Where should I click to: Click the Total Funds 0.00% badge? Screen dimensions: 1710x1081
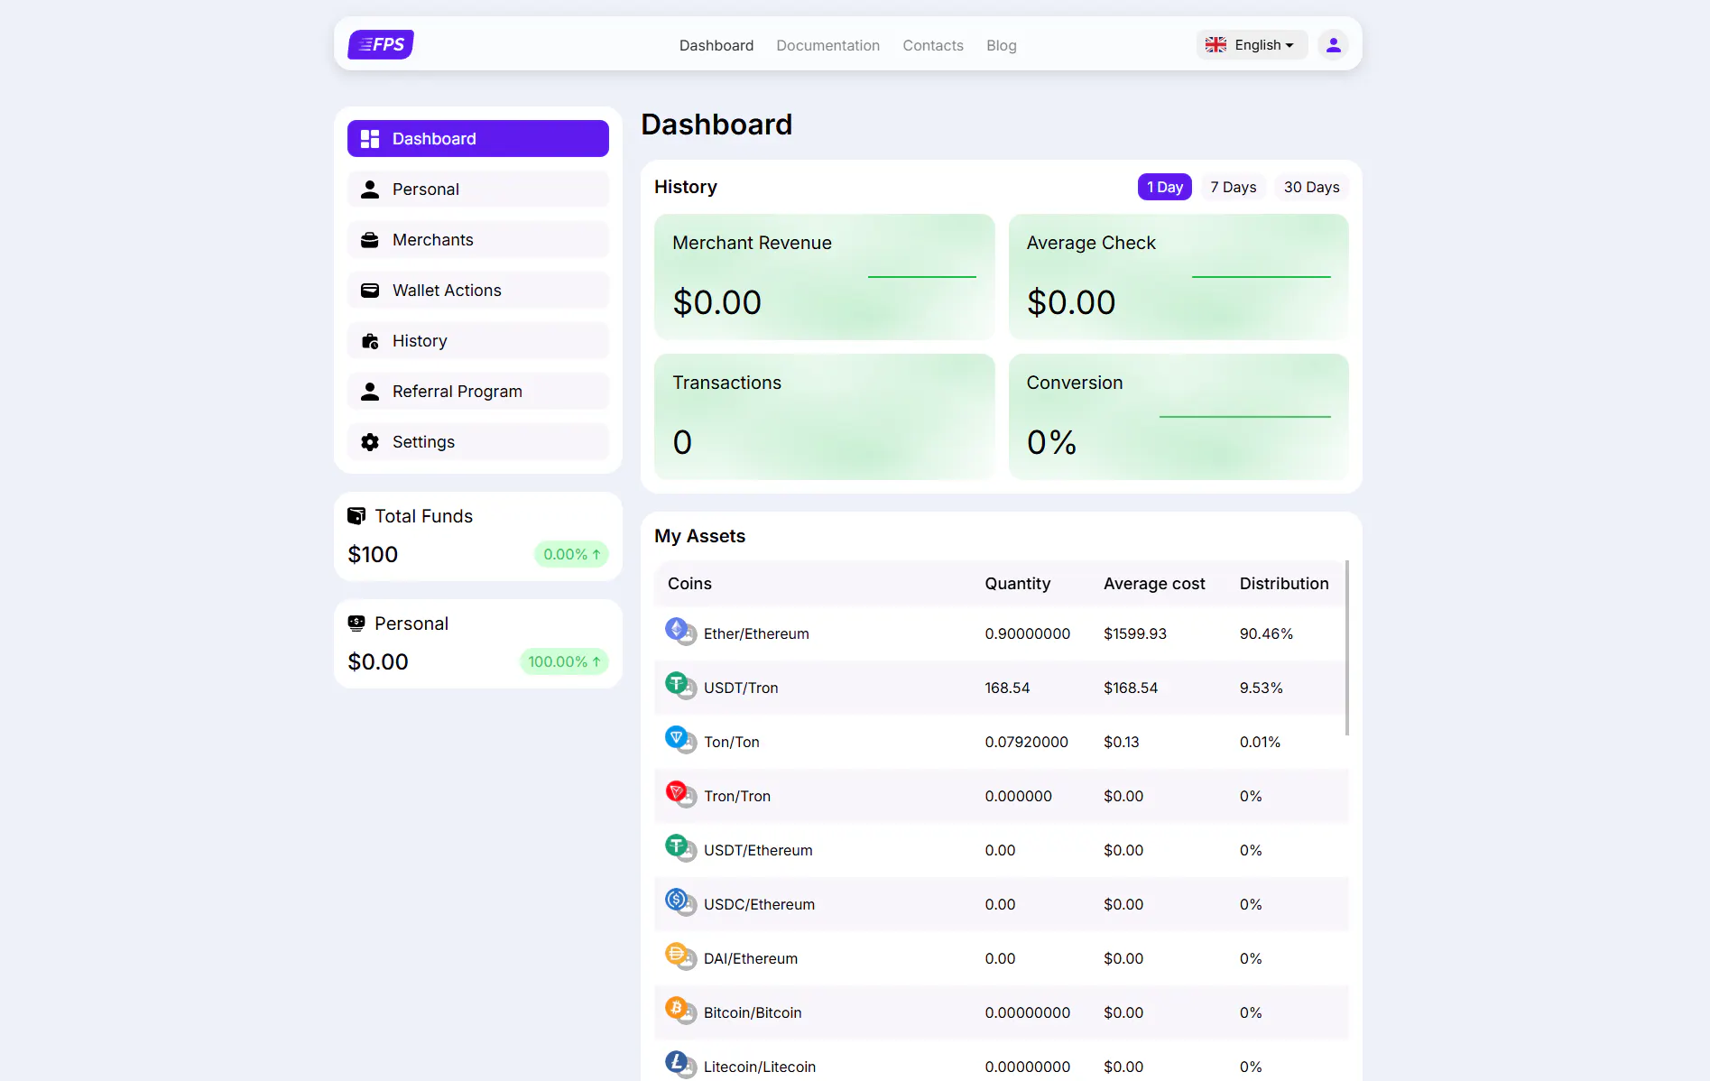pyautogui.click(x=571, y=554)
